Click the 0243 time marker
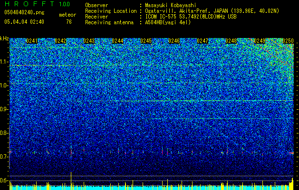 (x=89, y=41)
